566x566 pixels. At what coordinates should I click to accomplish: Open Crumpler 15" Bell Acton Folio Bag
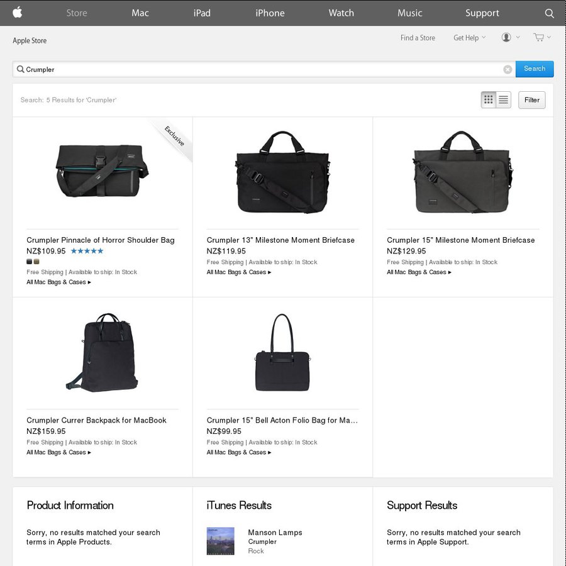click(x=282, y=420)
